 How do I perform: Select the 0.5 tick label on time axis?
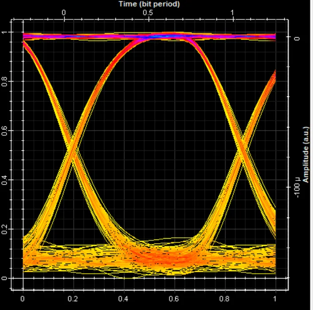(x=148, y=13)
